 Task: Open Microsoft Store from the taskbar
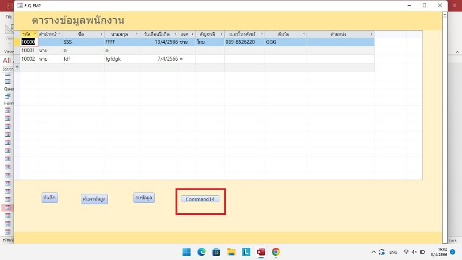click(x=216, y=252)
